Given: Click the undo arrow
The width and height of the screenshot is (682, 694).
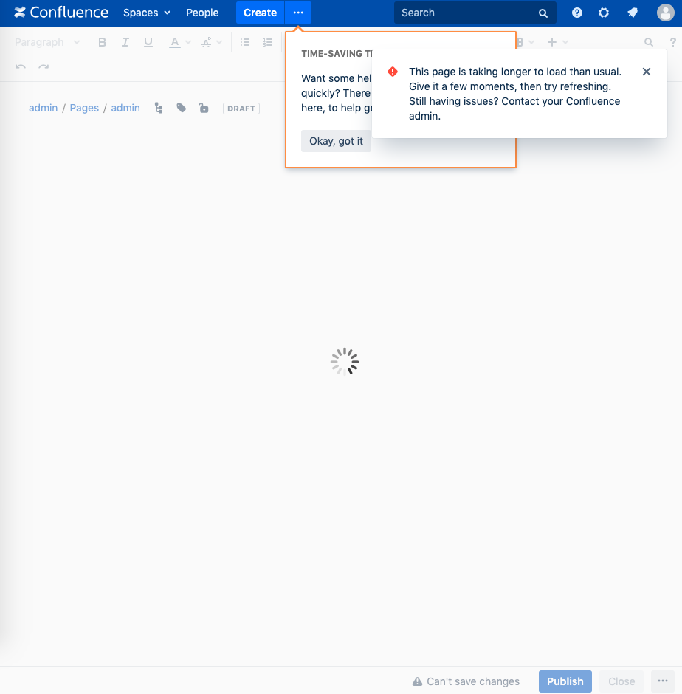Looking at the screenshot, I should [x=21, y=67].
